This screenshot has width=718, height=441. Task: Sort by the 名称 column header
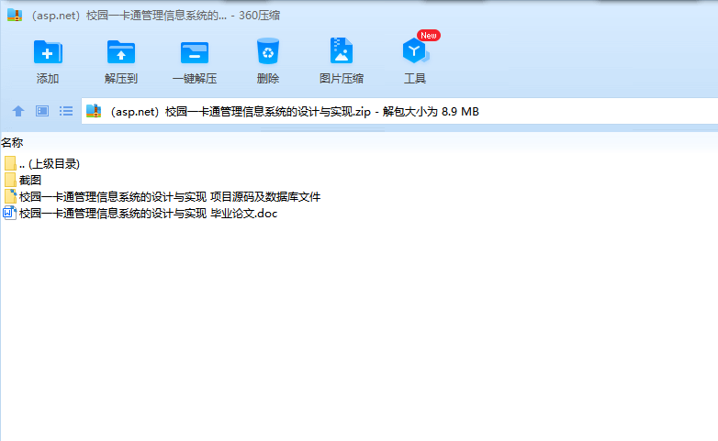pos(12,143)
